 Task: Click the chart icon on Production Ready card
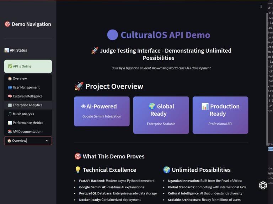[x=205, y=106]
